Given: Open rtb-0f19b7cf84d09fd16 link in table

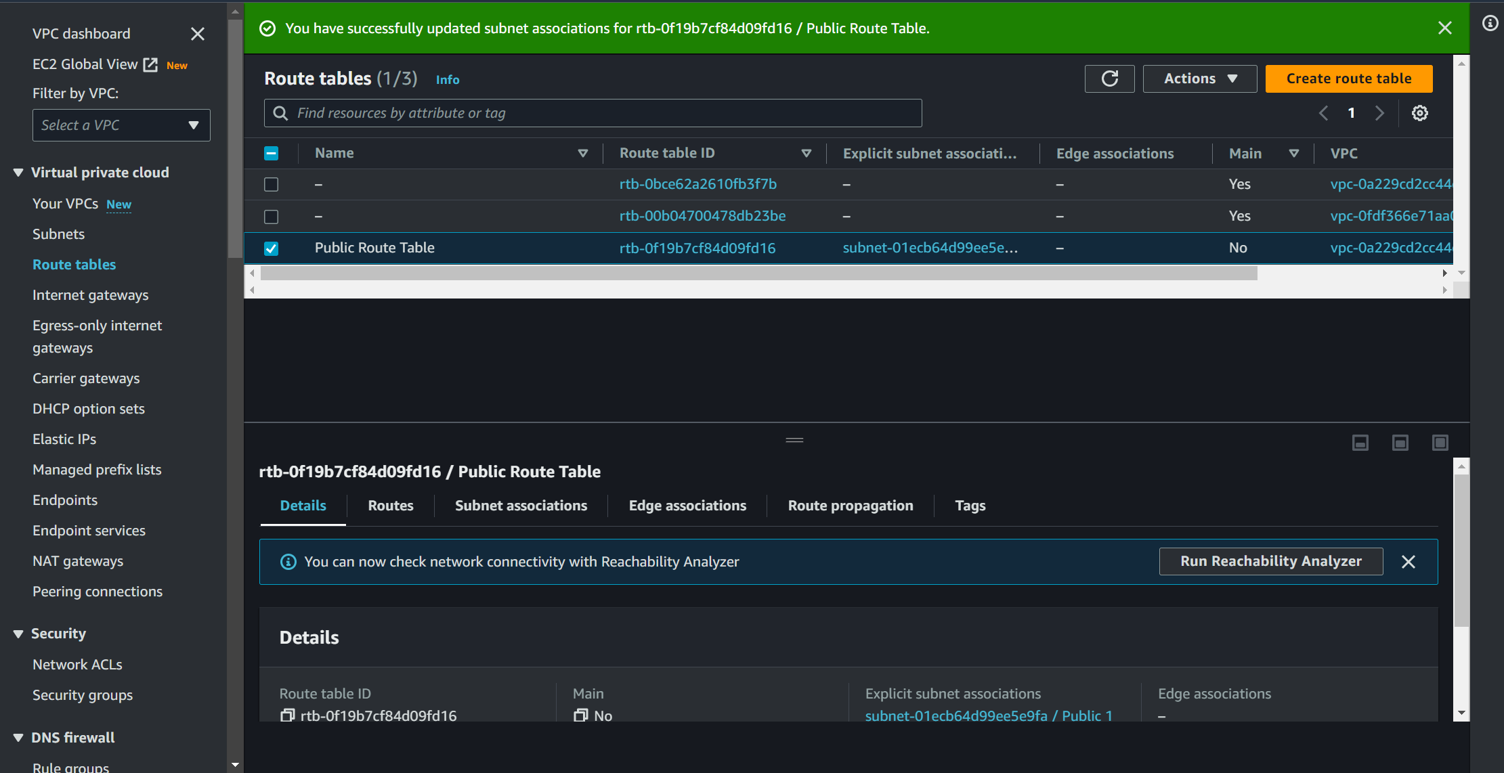Looking at the screenshot, I should 697,248.
